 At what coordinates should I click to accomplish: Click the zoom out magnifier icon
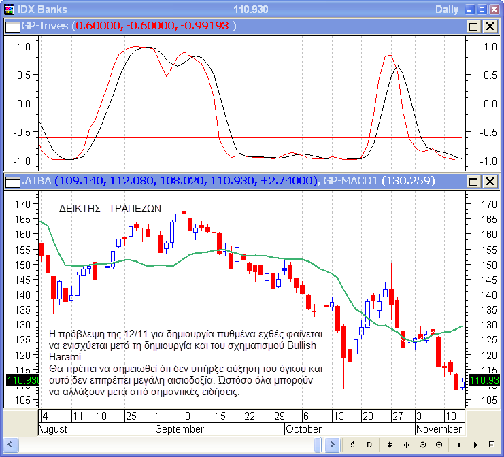[422, 445]
